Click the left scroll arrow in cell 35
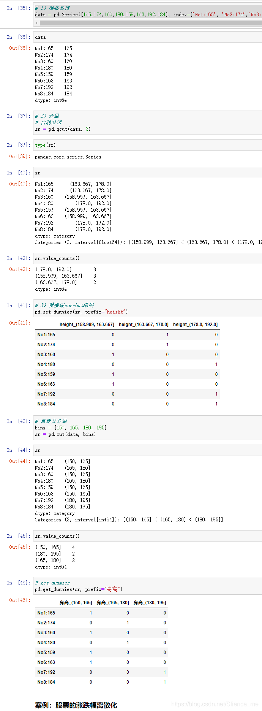Image resolution: width=262 pixels, height=711 pixels. tap(37, 23)
